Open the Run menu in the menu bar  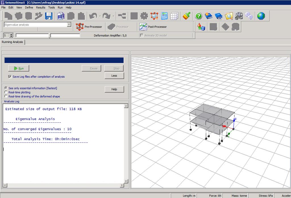(x=60, y=7)
